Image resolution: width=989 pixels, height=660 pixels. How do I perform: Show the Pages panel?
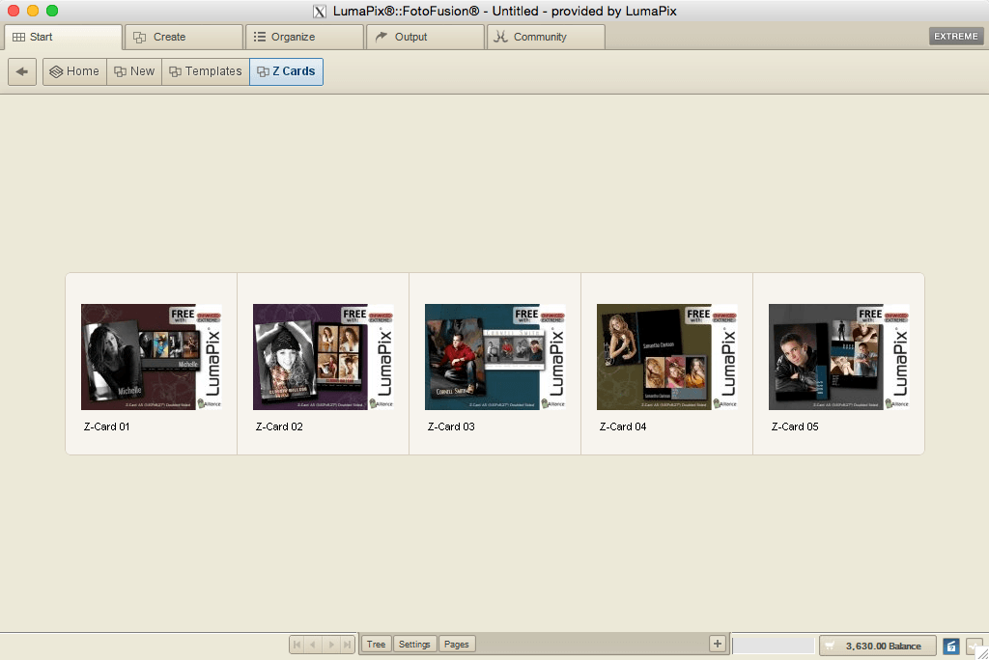coord(457,645)
